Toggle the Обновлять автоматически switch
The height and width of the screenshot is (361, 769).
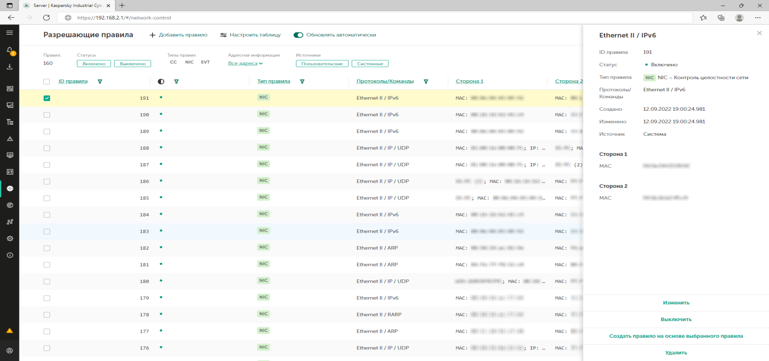(298, 35)
